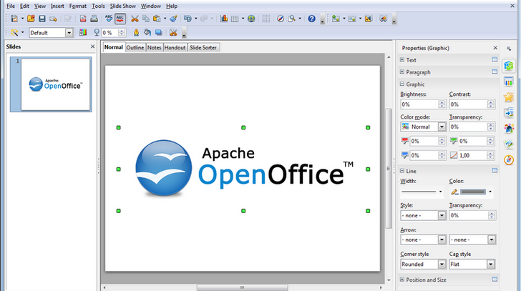Screen dimensions: 521x291
Task: Open the left Arrow style dropdown
Action: coord(442,240)
